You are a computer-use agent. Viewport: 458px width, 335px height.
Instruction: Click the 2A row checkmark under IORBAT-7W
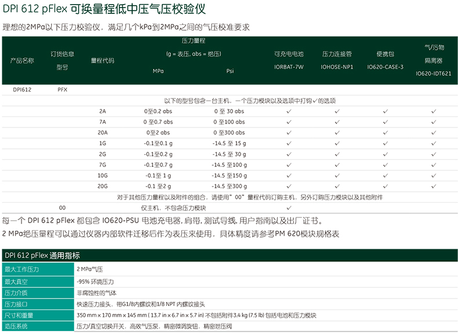pos(289,111)
